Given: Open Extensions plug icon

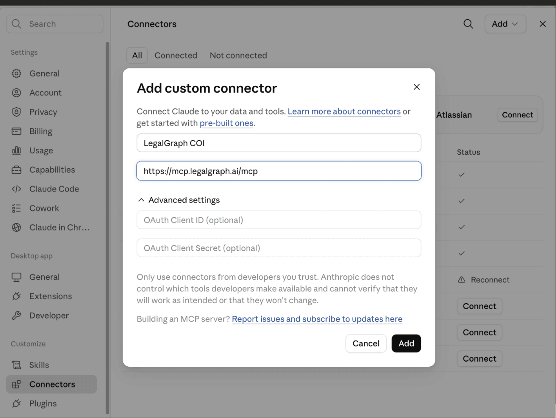Looking at the screenshot, I should tap(16, 296).
